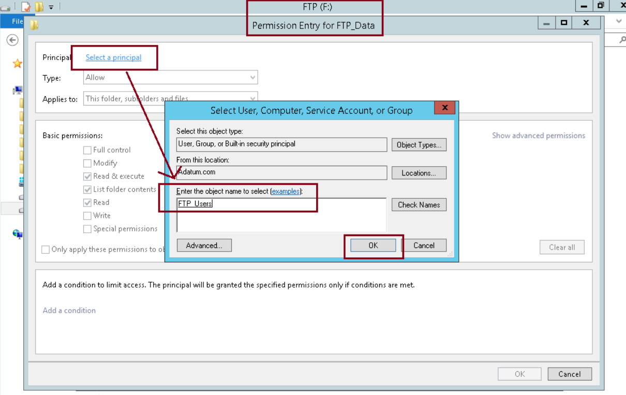The height and width of the screenshot is (395, 626).
Task: Click the examples link
Action: (286, 192)
